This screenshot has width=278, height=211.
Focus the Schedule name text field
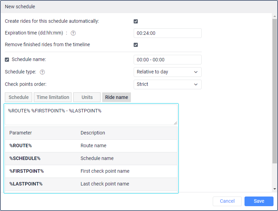167,60
